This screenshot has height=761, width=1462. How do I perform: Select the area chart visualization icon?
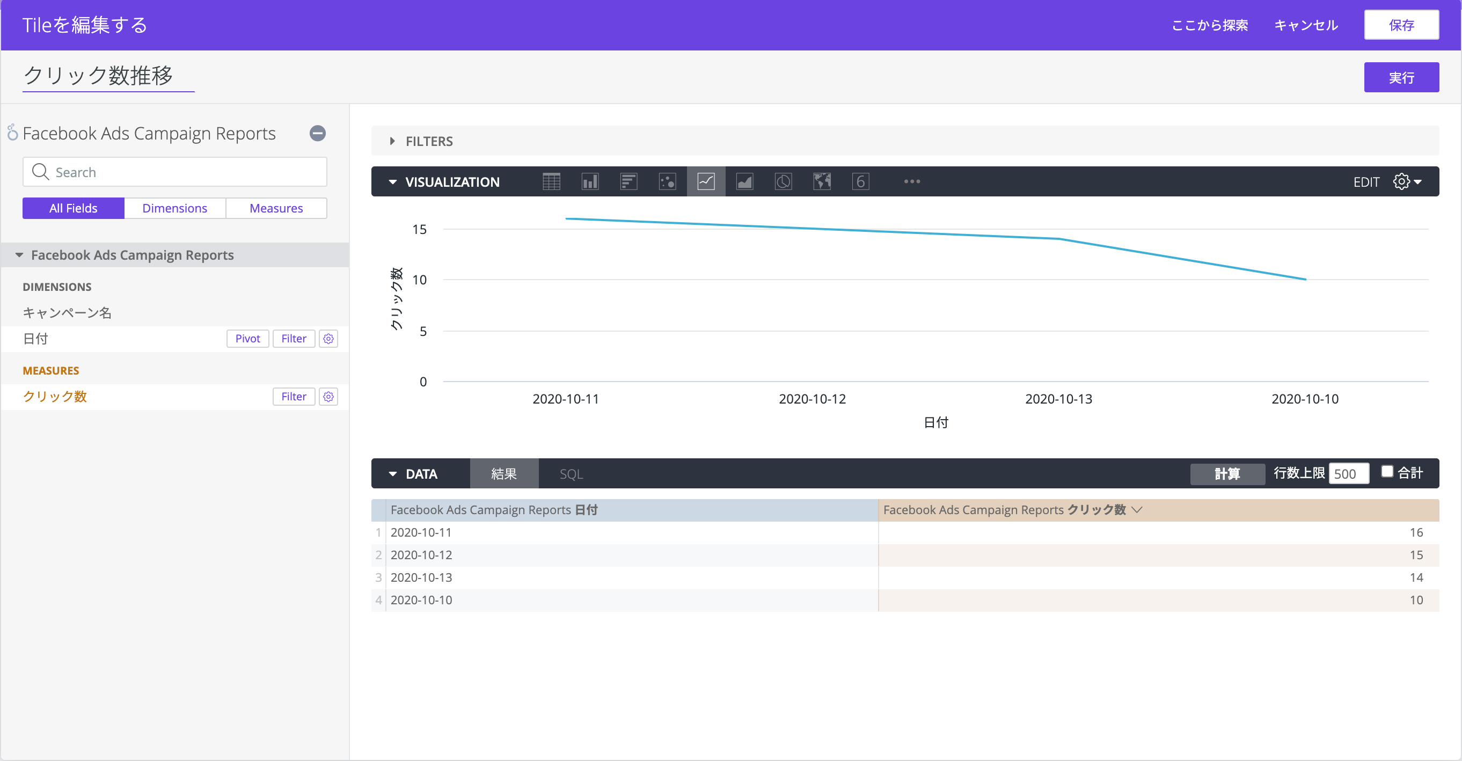coord(744,181)
